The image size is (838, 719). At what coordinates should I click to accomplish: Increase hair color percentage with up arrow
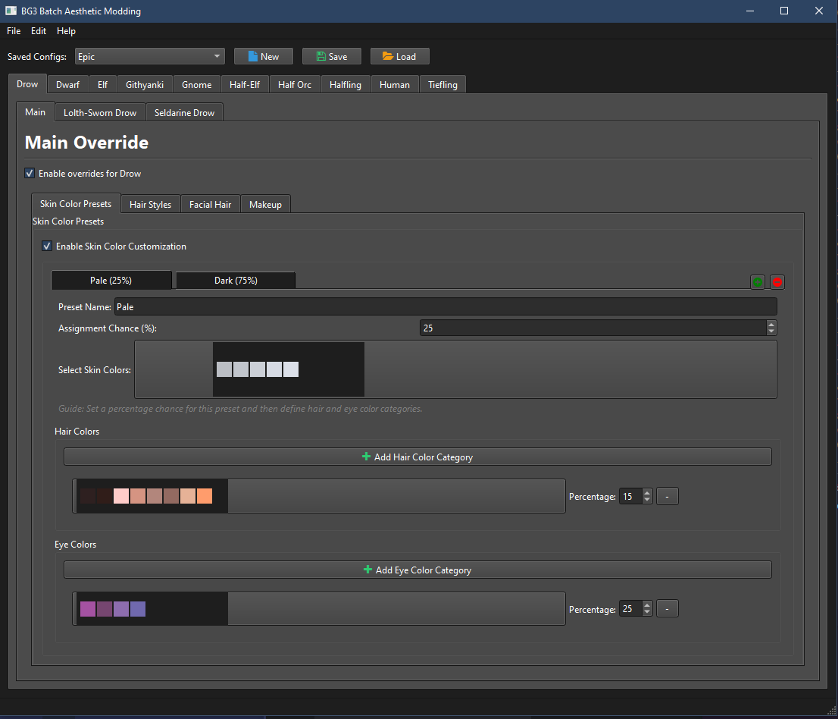(x=647, y=493)
